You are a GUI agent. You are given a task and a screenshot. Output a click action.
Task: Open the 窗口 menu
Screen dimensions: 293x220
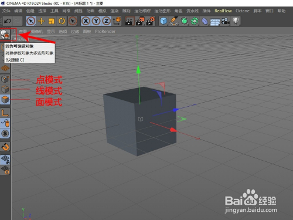(x=270, y=11)
